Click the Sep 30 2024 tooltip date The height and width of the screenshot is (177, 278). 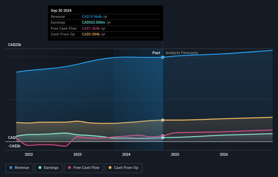61,10
